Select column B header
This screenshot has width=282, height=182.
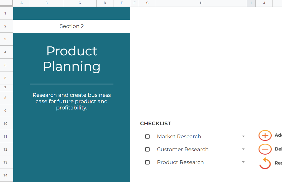47,3
